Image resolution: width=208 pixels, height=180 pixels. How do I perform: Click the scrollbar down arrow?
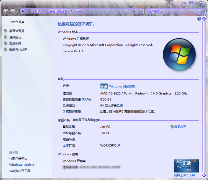click(x=204, y=176)
